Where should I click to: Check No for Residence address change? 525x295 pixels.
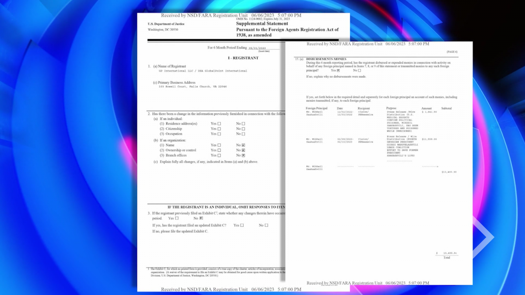(244, 124)
